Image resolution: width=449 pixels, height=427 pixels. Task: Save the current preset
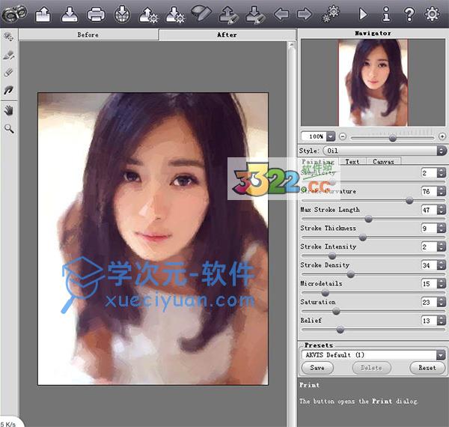coord(317,368)
